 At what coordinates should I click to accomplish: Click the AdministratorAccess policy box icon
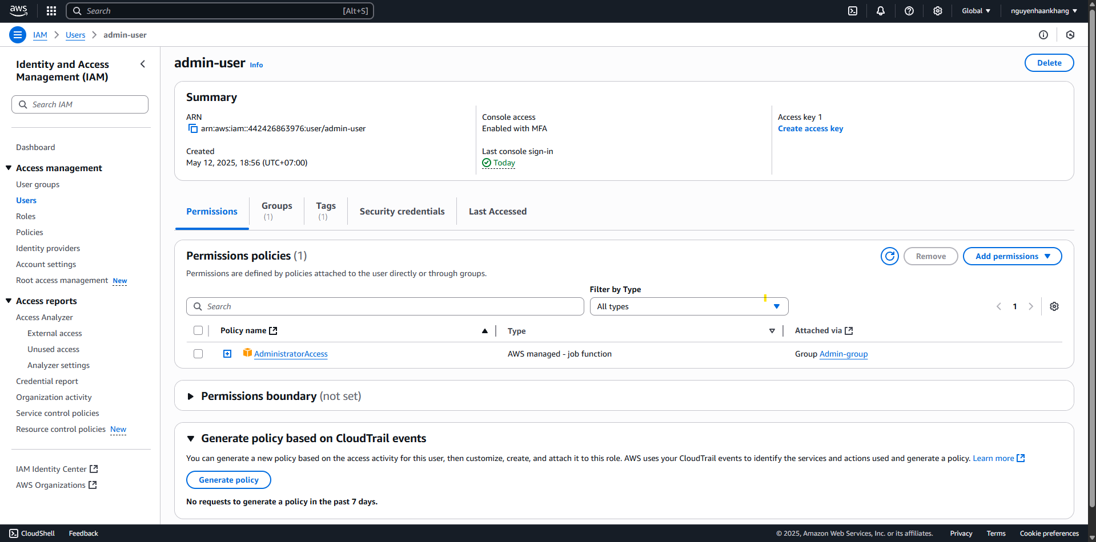click(x=247, y=353)
